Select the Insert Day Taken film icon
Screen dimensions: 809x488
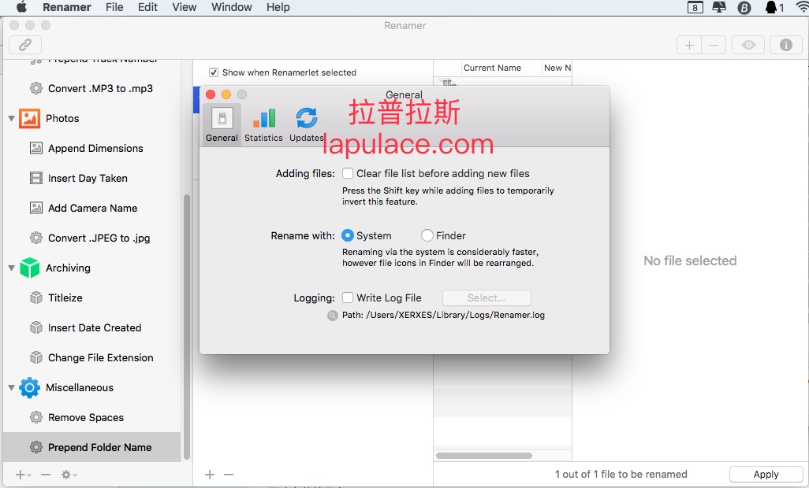click(x=36, y=178)
